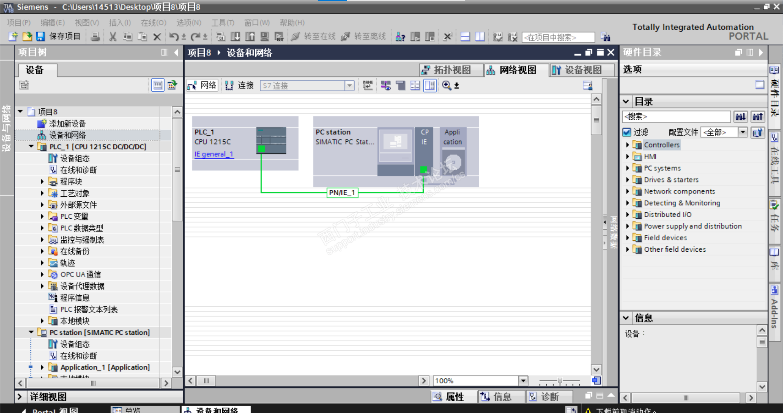
Task: Toggle the 过滤 filter checkbox
Action: pos(627,132)
